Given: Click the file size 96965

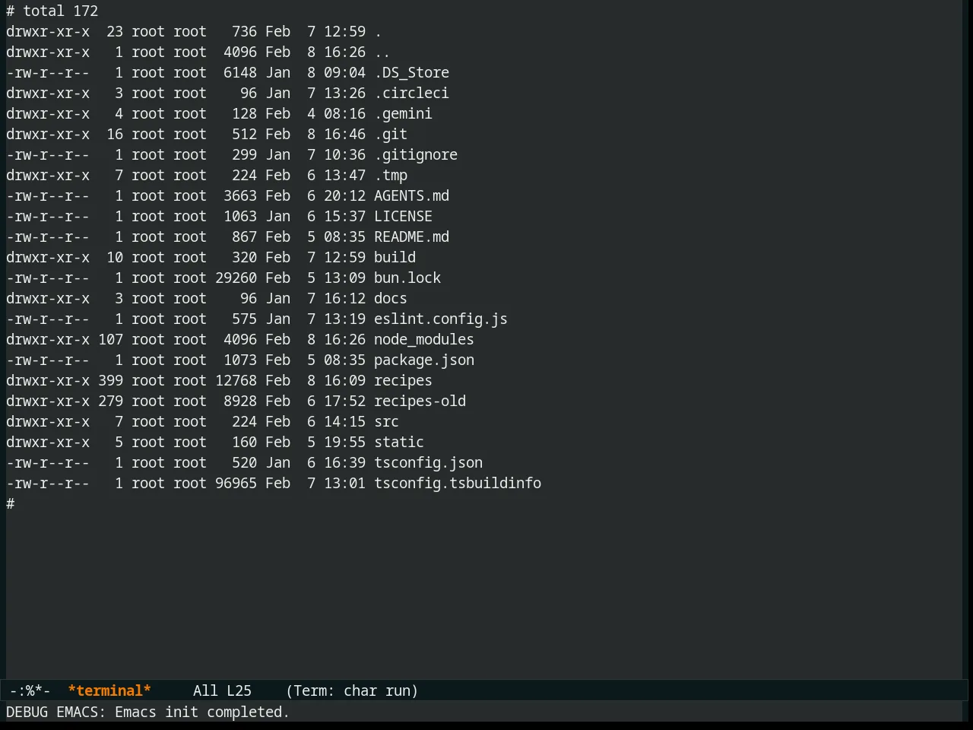Looking at the screenshot, I should (x=236, y=484).
